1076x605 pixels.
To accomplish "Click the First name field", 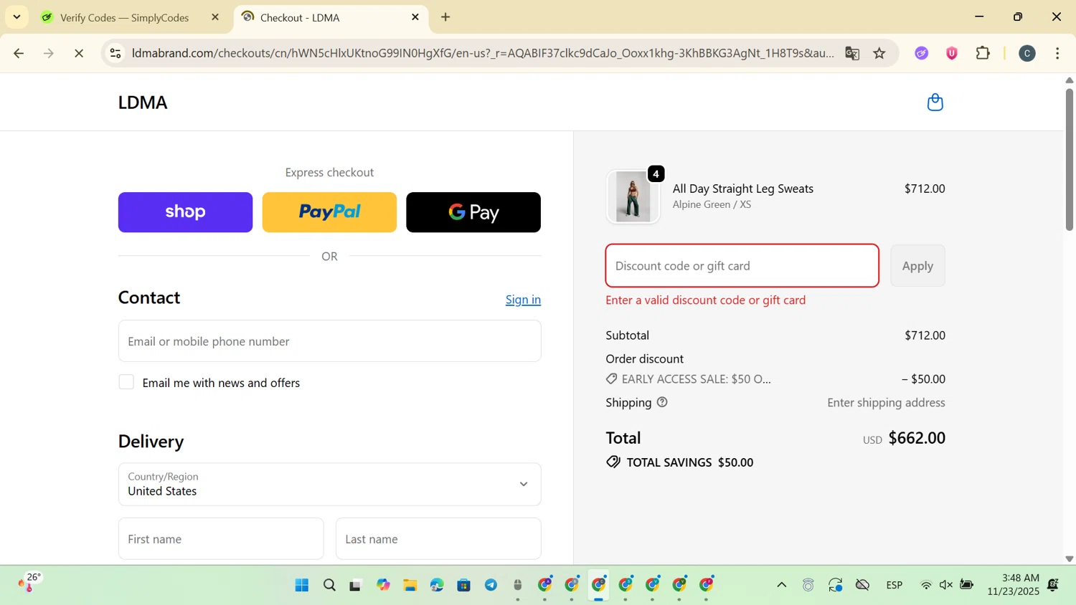I will (221, 539).
